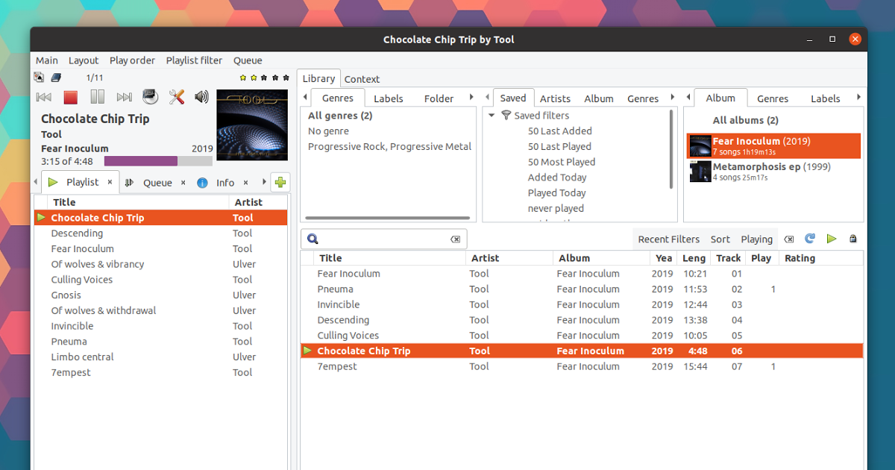The width and height of the screenshot is (895, 470).
Task: Close the Playlist tab
Action: coord(110,182)
